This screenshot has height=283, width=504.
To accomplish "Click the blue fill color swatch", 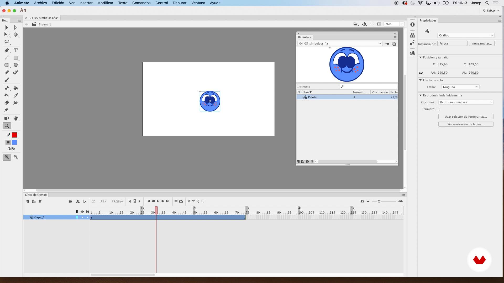I will pyautogui.click(x=14, y=142).
